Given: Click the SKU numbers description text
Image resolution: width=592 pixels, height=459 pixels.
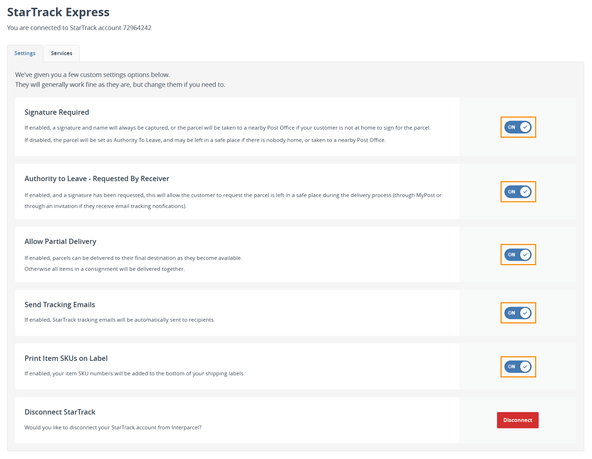Looking at the screenshot, I should pyautogui.click(x=135, y=374).
